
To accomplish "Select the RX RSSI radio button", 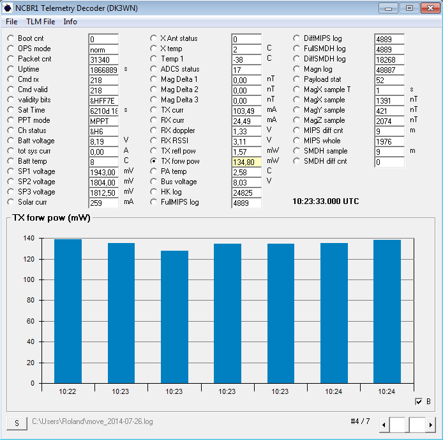I will [154, 141].
